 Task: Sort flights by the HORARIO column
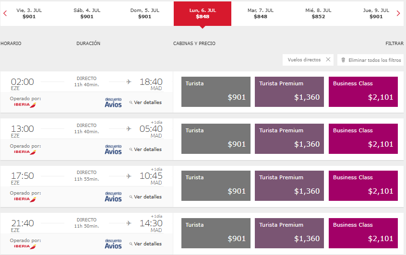pos(11,44)
